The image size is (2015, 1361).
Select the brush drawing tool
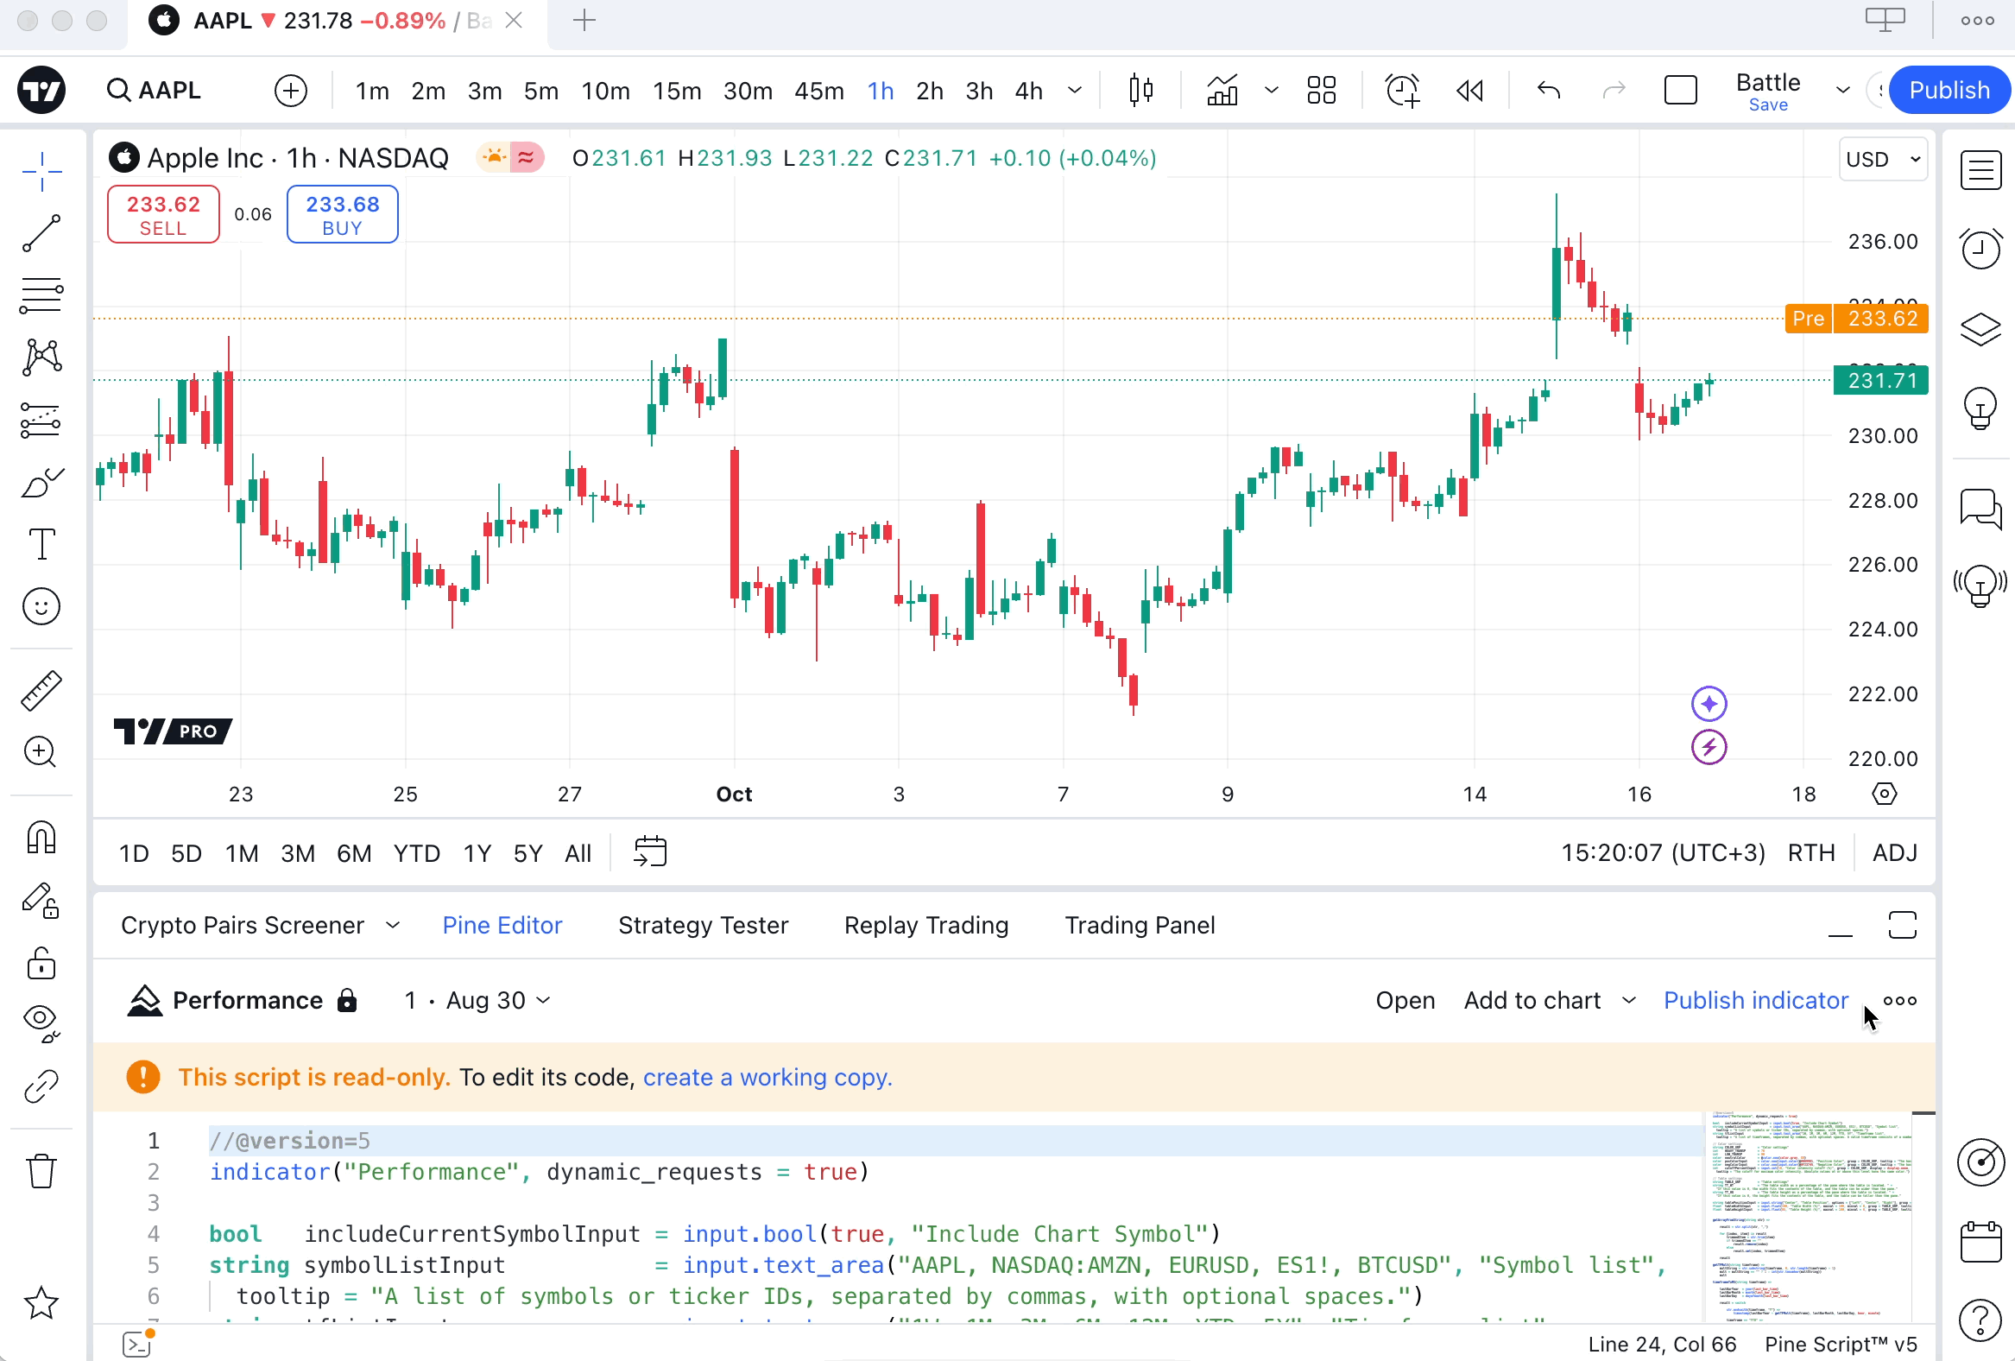tap(41, 482)
